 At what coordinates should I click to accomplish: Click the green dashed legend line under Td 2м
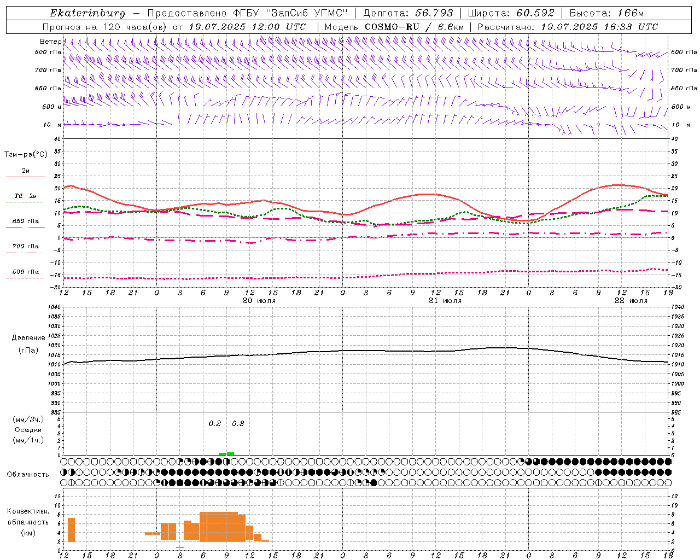click(24, 202)
